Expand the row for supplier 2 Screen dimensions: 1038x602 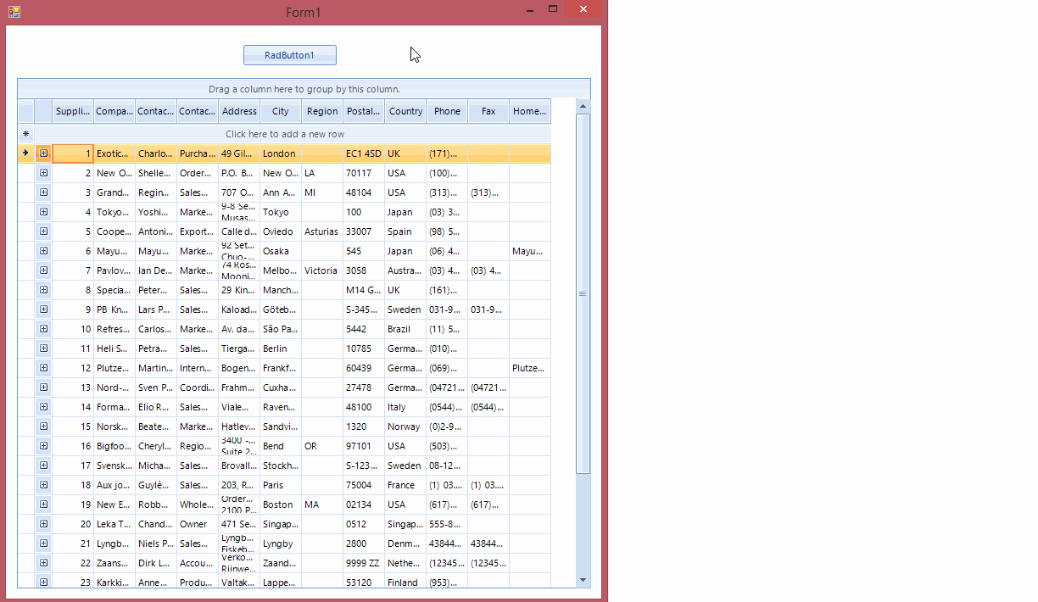(x=43, y=173)
